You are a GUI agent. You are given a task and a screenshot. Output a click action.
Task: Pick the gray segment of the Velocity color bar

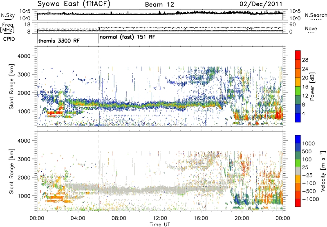tap(298, 171)
